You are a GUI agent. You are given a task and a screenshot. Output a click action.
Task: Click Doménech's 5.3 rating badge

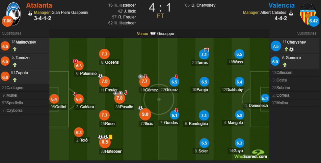click(x=265, y=98)
